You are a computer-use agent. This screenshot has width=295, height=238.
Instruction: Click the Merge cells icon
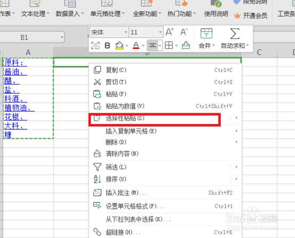click(206, 34)
